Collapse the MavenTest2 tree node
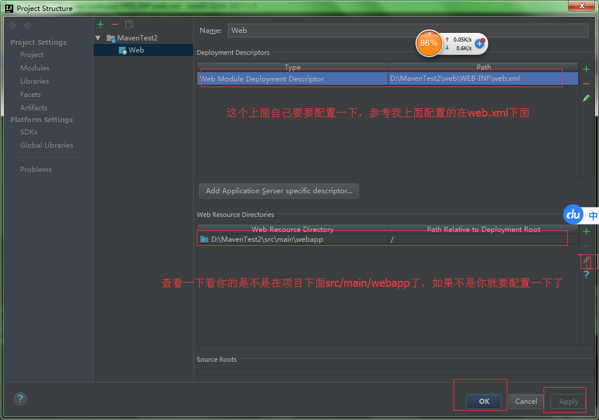599x420 pixels. [x=98, y=38]
